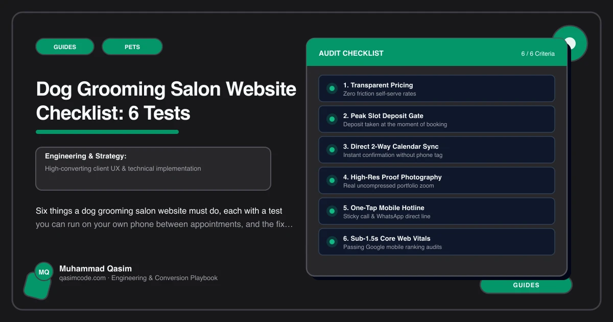
Task: Open the '5. One-Tap Mobile Hotline' row
Action: click(x=437, y=211)
